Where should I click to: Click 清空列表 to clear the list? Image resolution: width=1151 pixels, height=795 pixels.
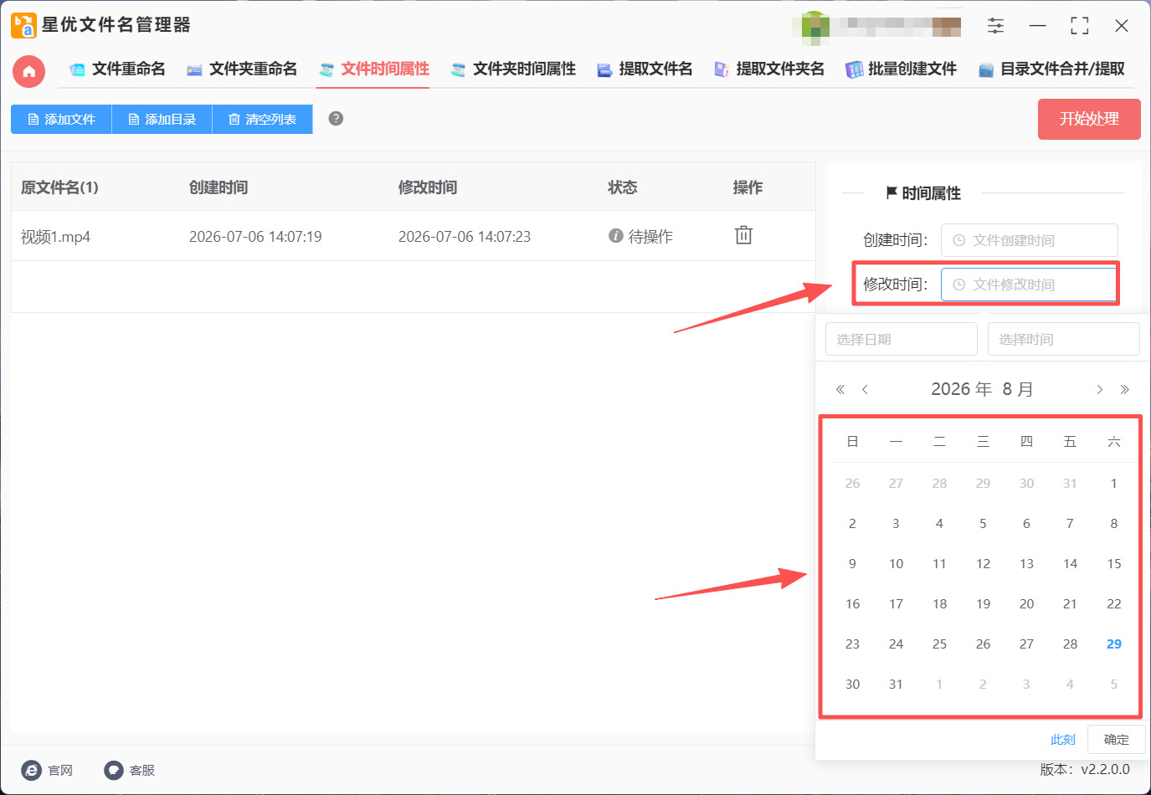coord(262,119)
